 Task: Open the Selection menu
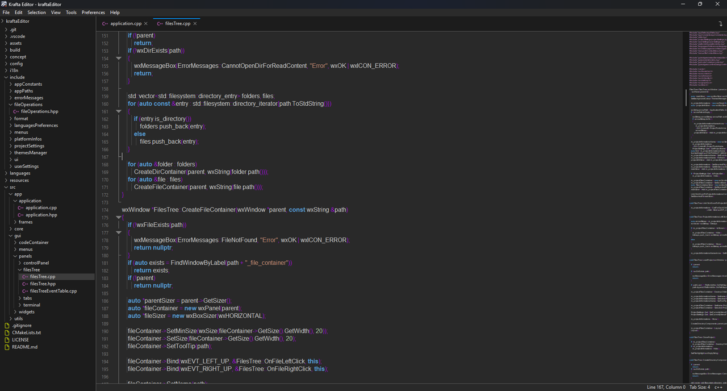coord(37,12)
